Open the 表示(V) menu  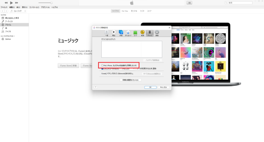point(24,7)
